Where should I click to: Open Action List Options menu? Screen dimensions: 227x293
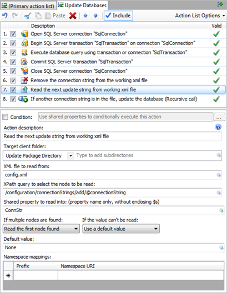[x=200, y=16]
